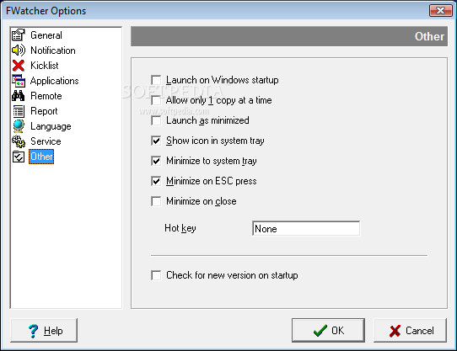Click the Help button

pyautogui.click(x=44, y=330)
